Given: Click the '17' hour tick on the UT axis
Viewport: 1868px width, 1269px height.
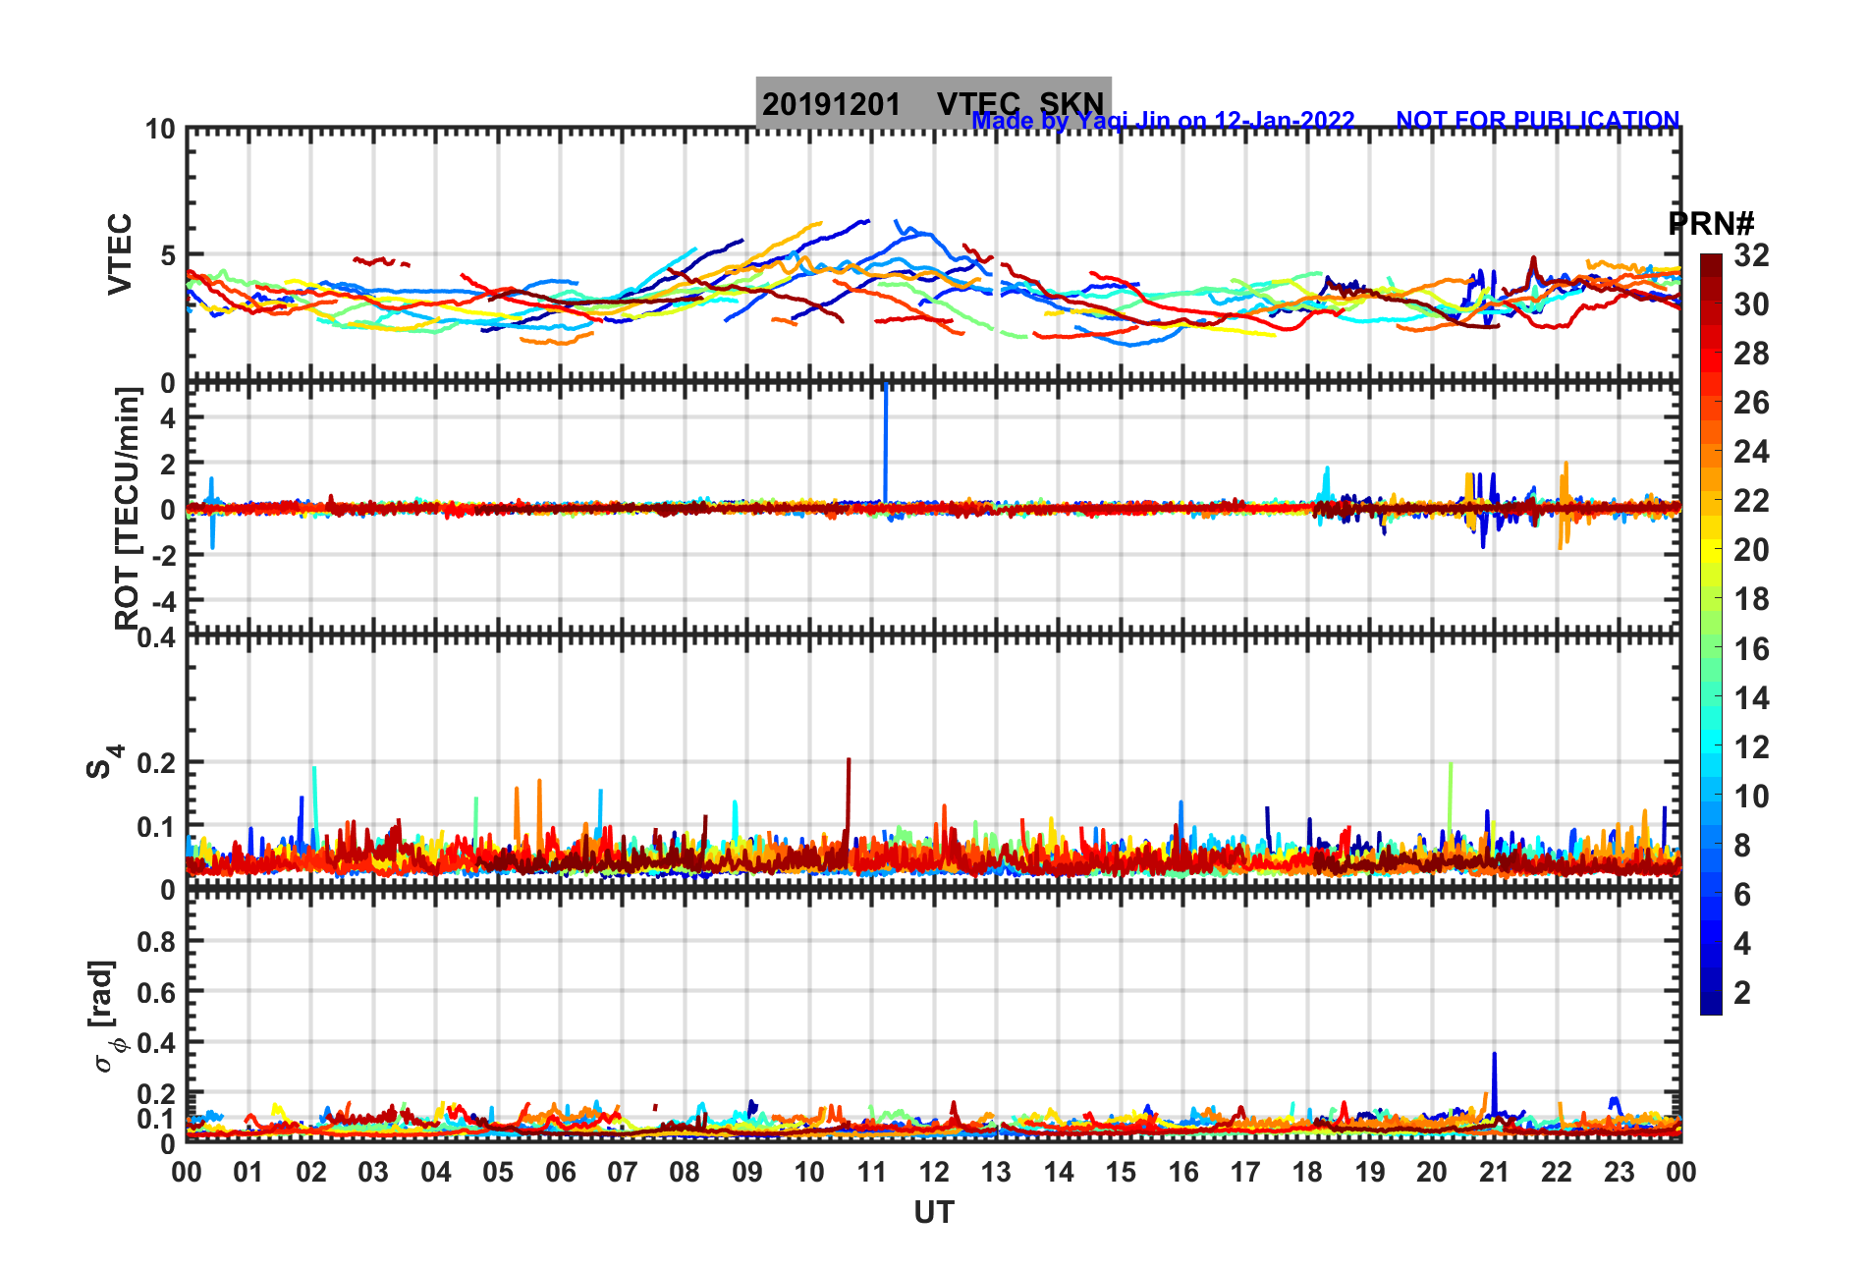Looking at the screenshot, I should 1245,1172.
